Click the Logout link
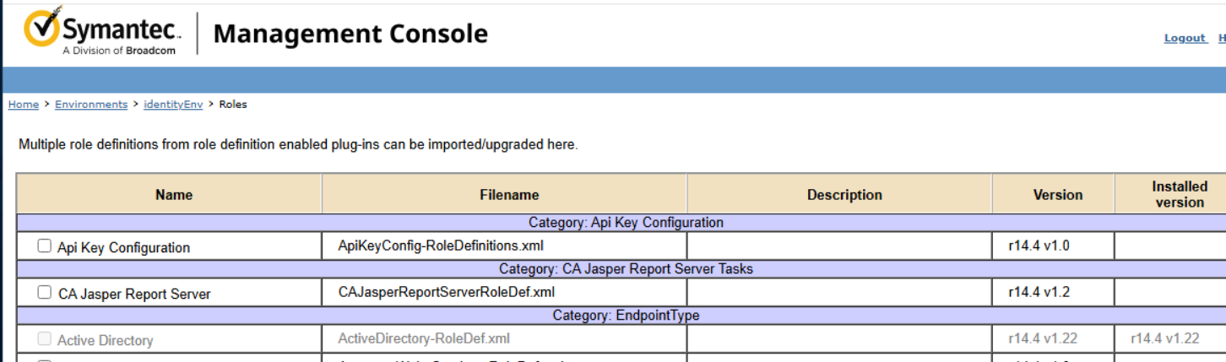This screenshot has width=1226, height=362. pyautogui.click(x=1185, y=38)
